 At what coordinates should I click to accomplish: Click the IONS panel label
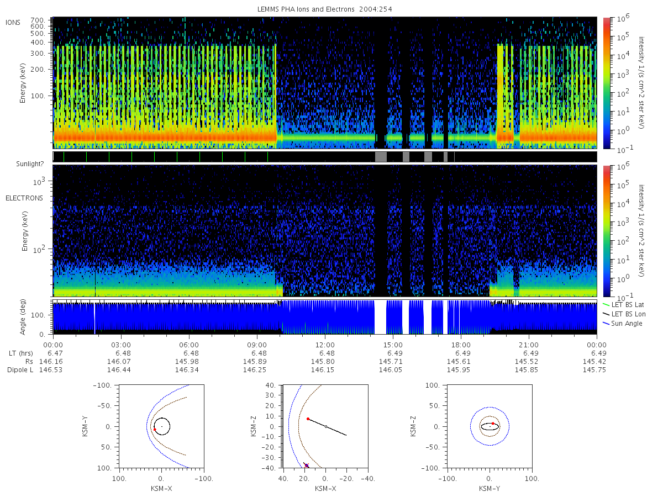click(x=13, y=22)
